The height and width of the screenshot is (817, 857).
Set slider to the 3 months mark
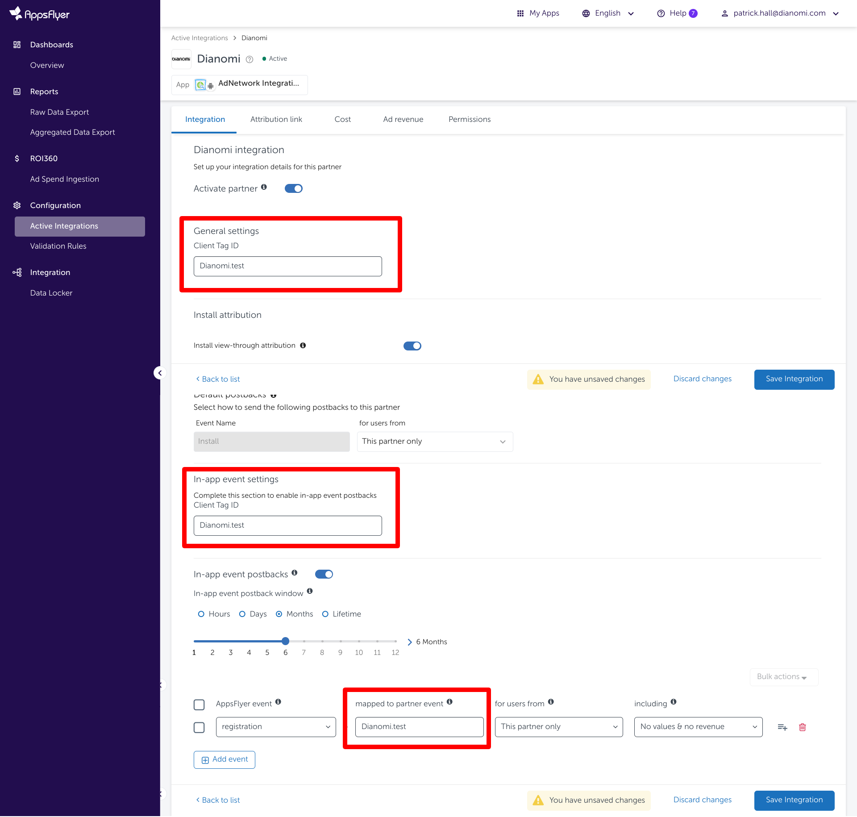[x=231, y=642]
